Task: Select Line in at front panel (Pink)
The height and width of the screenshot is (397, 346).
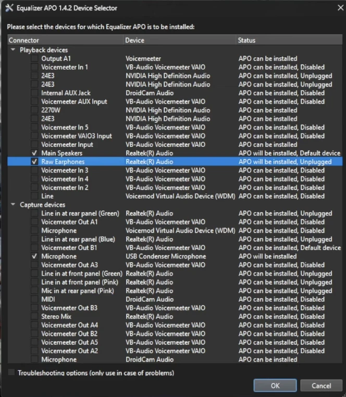Action: click(175, 282)
